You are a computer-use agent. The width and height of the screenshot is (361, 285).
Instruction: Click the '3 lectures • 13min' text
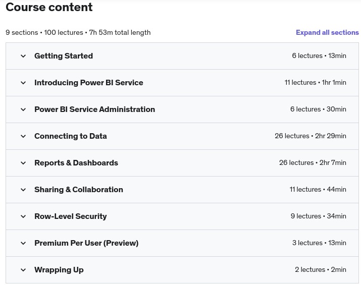coord(319,243)
